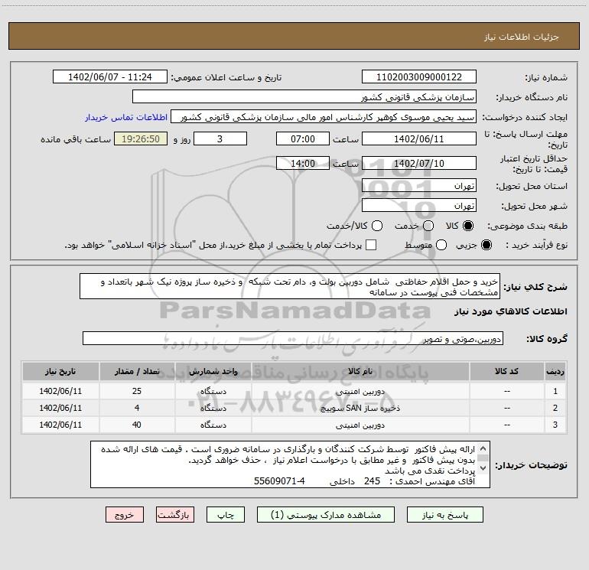Open the اطلاعات تماس خریدار link

pyautogui.click(x=126, y=117)
